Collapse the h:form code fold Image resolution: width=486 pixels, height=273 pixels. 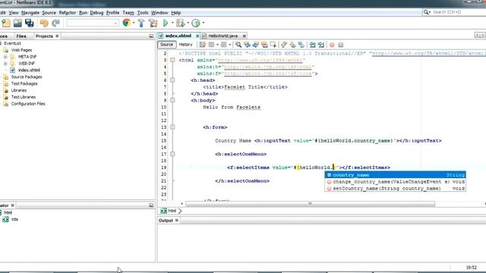[x=172, y=127]
